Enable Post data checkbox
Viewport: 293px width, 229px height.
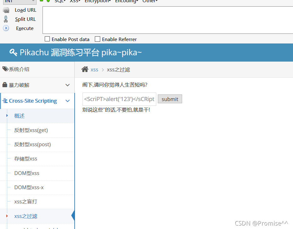pos(47,39)
